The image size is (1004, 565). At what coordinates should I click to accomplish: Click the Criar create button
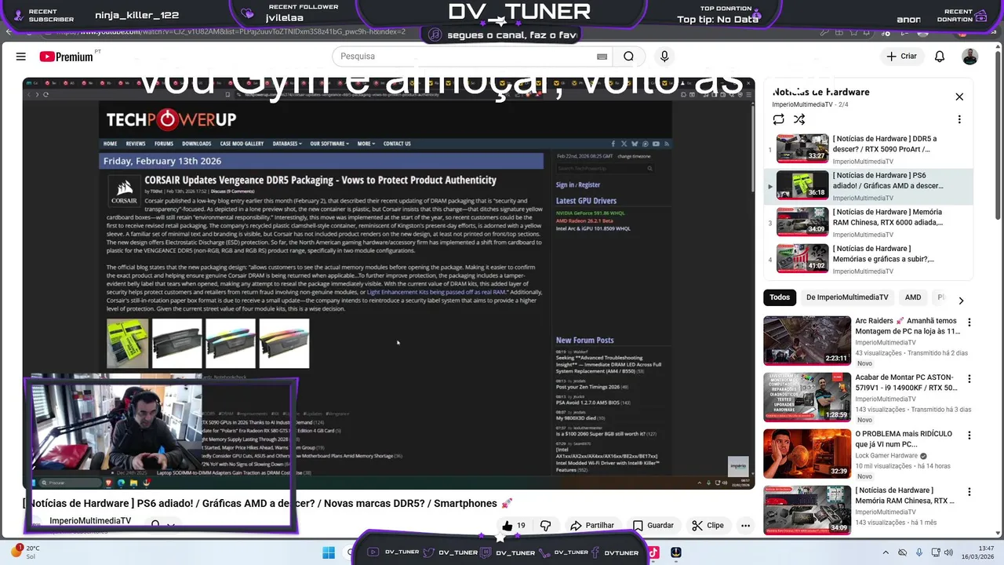point(901,56)
